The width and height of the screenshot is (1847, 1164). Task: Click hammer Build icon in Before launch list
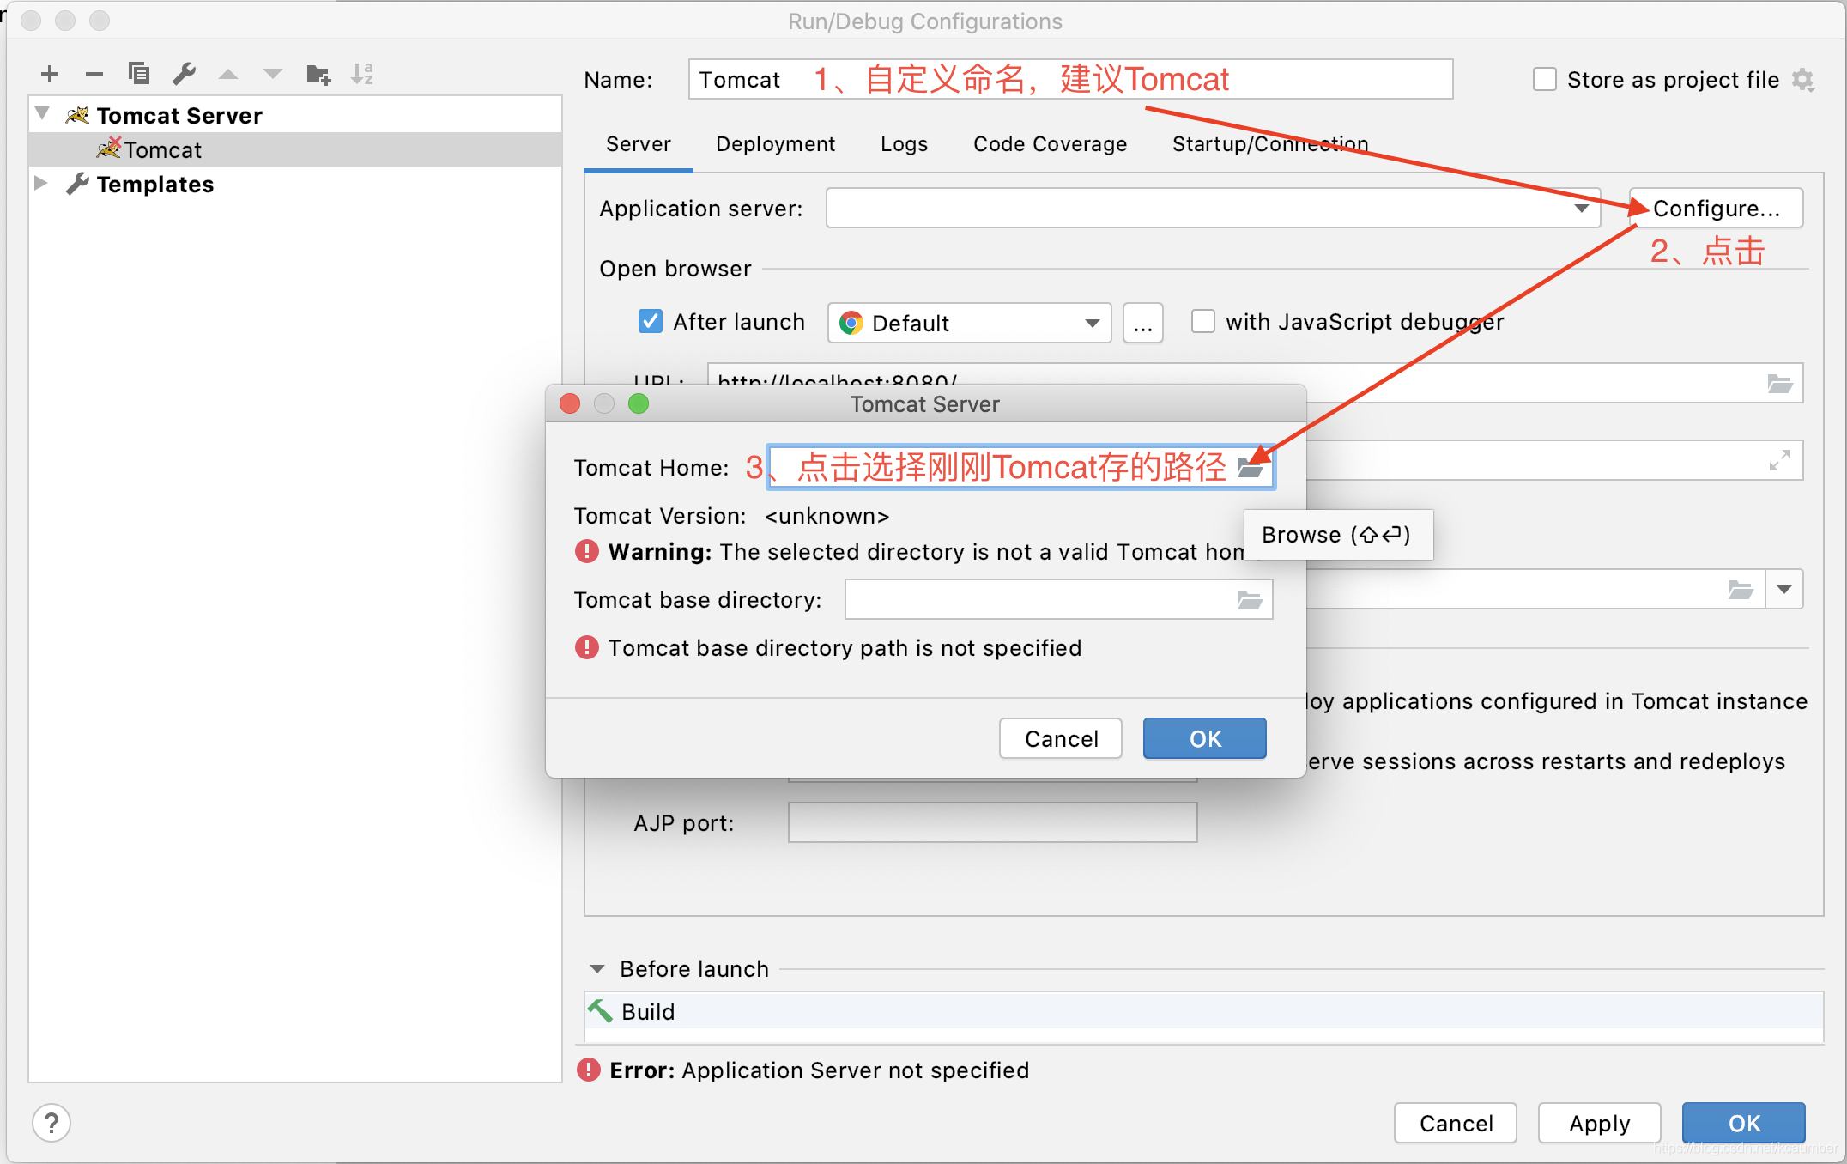coord(600,1011)
